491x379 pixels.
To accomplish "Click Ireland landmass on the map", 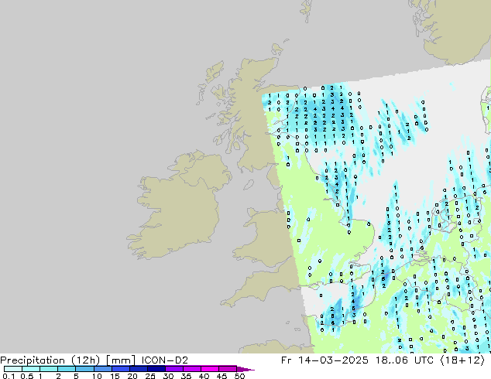I will pos(182,207).
